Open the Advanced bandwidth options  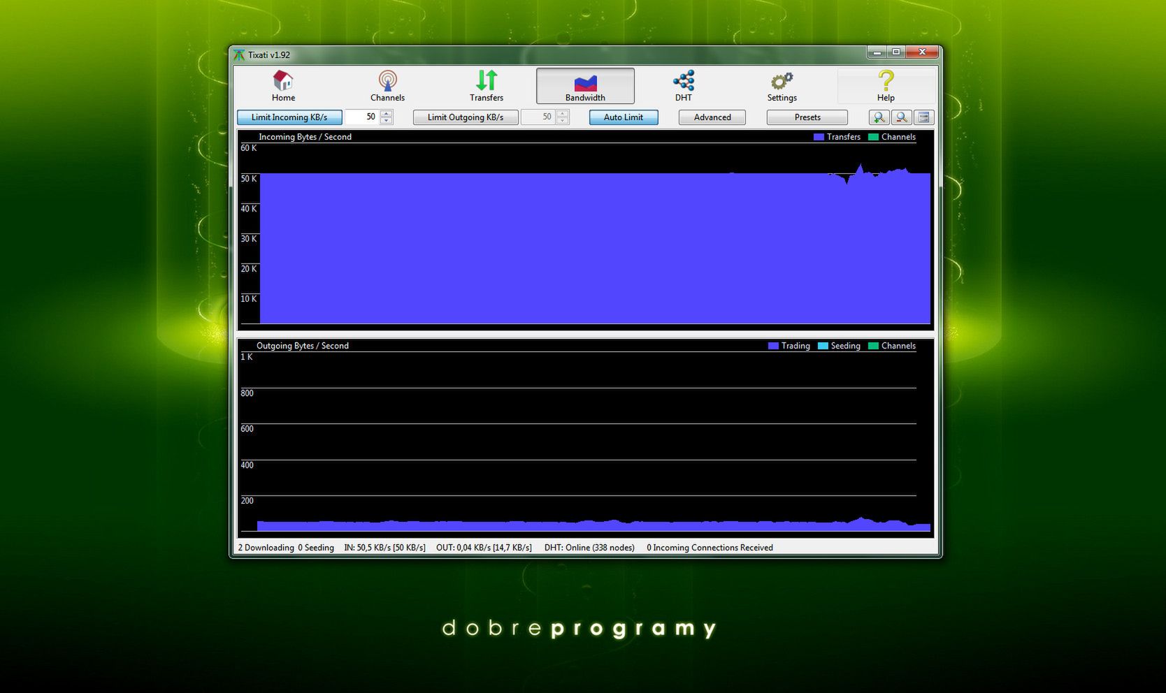(x=712, y=117)
